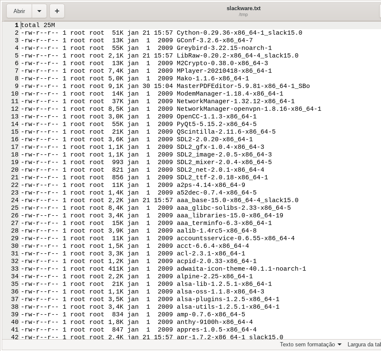
Task: Click the SDL2-2.0.20-x86_64-1 entry
Action: click(214, 139)
